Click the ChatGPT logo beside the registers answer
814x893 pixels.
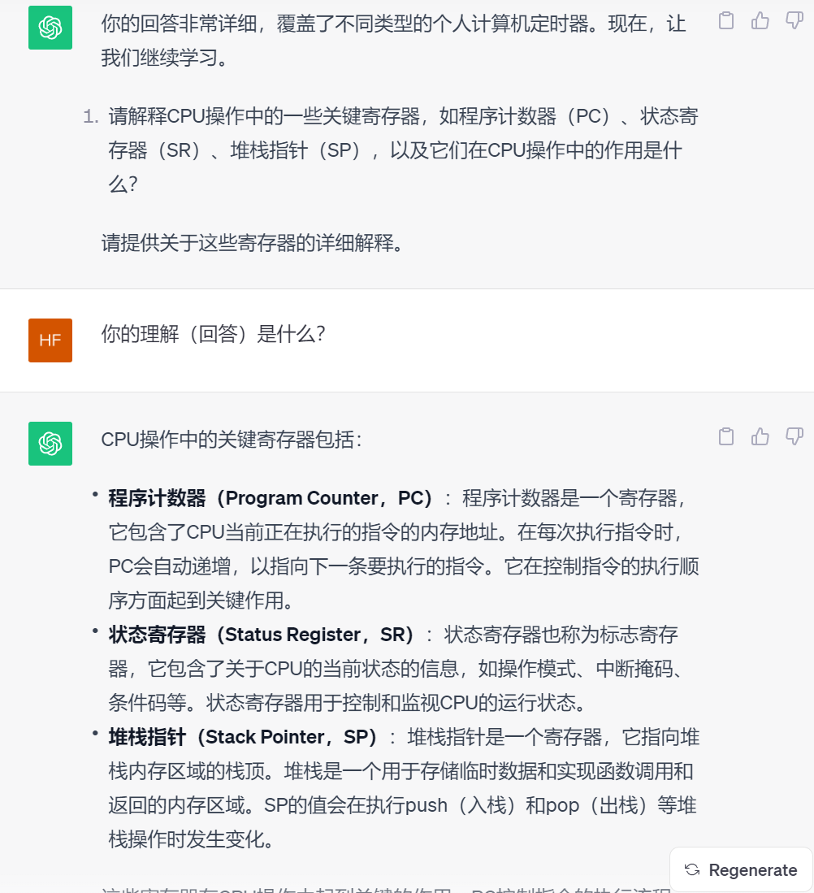[x=50, y=444]
